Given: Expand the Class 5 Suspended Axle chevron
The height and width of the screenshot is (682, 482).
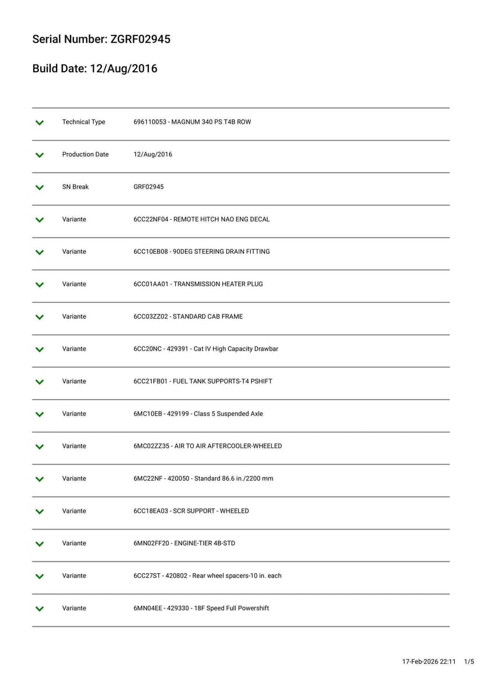Looking at the screenshot, I should pyautogui.click(x=40, y=414).
